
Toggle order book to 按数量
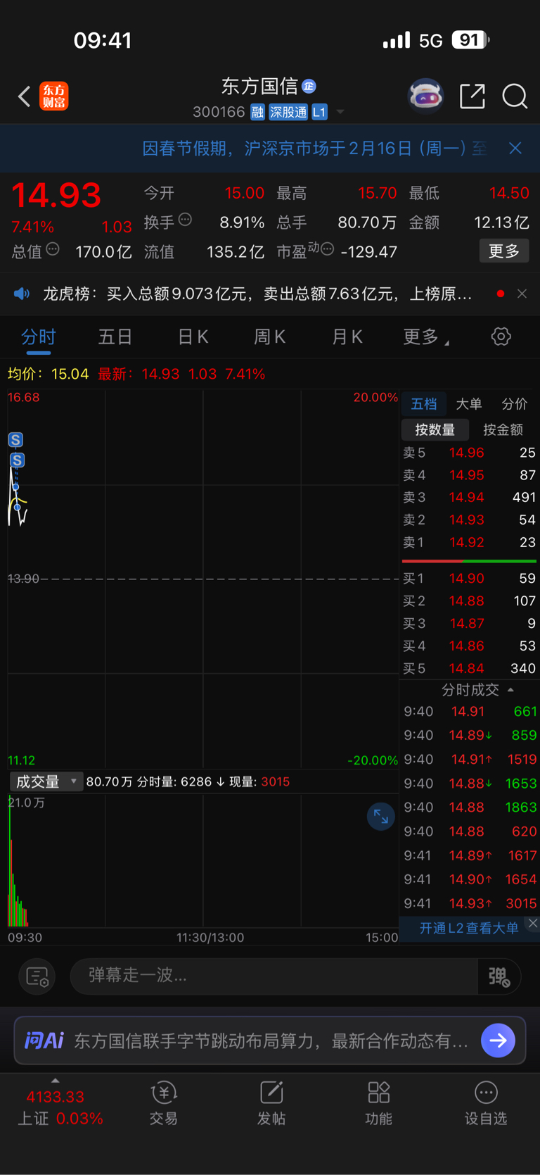click(435, 429)
